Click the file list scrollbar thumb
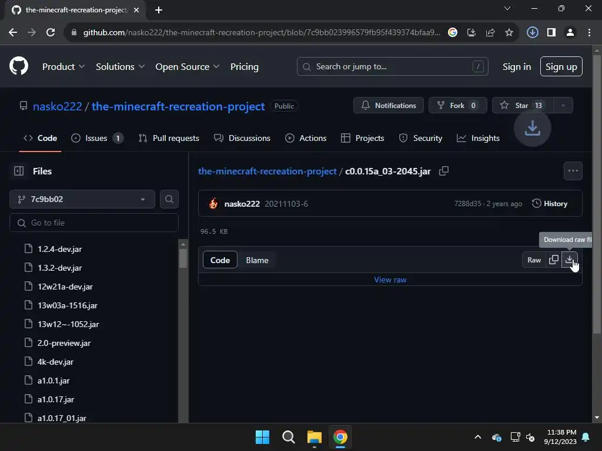The width and height of the screenshot is (602, 451). click(183, 258)
